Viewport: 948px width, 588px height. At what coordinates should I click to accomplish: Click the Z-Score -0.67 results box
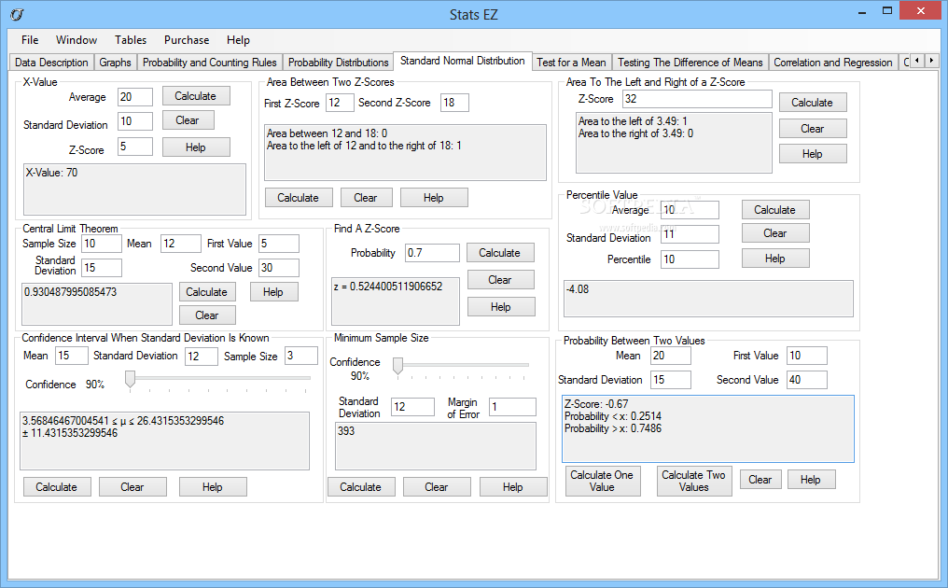[708, 429]
